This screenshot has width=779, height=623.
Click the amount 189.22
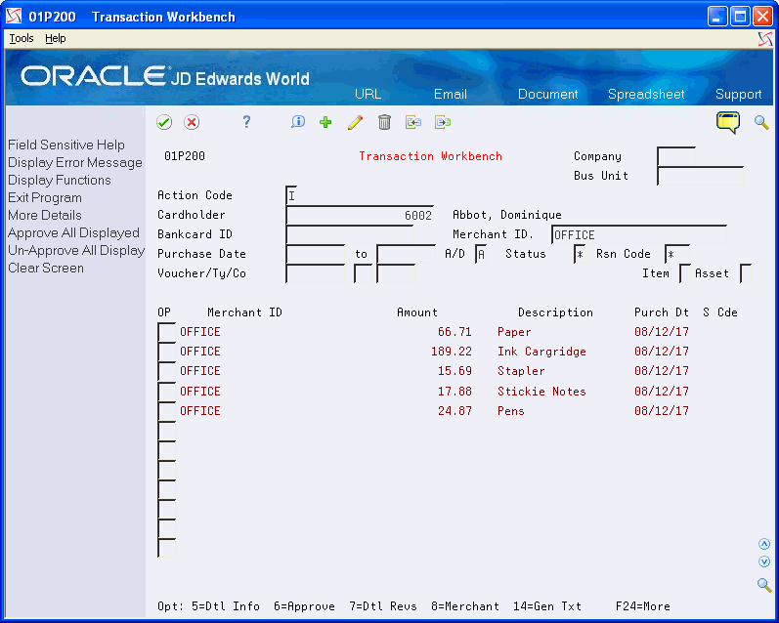(x=452, y=352)
